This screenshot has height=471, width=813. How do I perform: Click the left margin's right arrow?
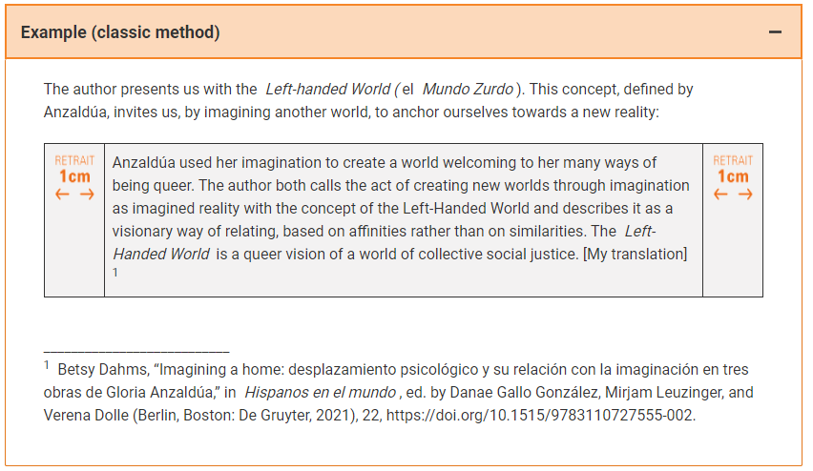point(87,195)
